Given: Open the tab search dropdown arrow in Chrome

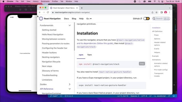Looking at the screenshot, I should [169, 8].
